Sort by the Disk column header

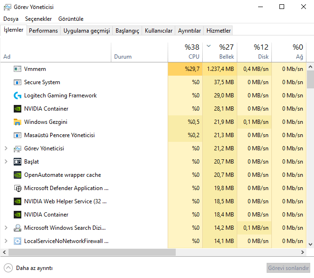tap(254, 52)
